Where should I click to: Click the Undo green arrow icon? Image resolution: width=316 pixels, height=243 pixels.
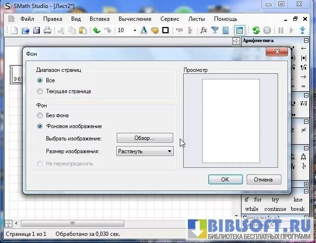coord(97,30)
